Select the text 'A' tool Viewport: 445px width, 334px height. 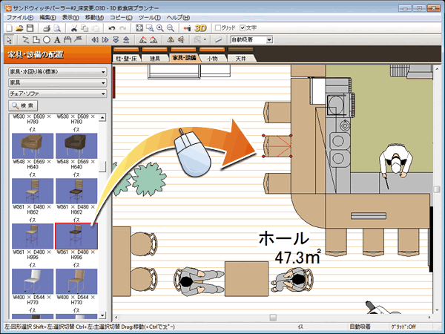pyautogui.click(x=57, y=39)
